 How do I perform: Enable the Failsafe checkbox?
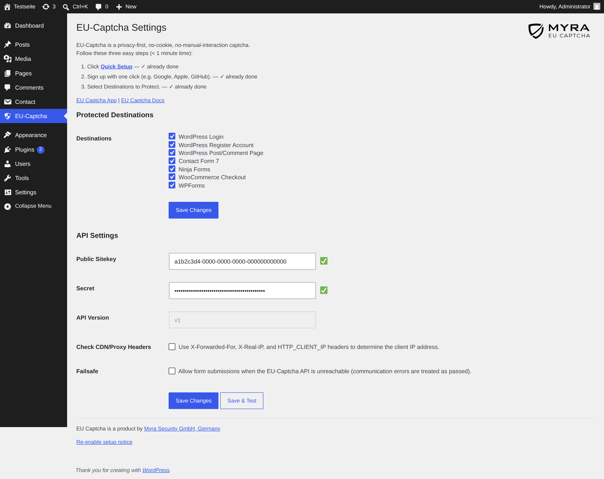click(x=172, y=371)
